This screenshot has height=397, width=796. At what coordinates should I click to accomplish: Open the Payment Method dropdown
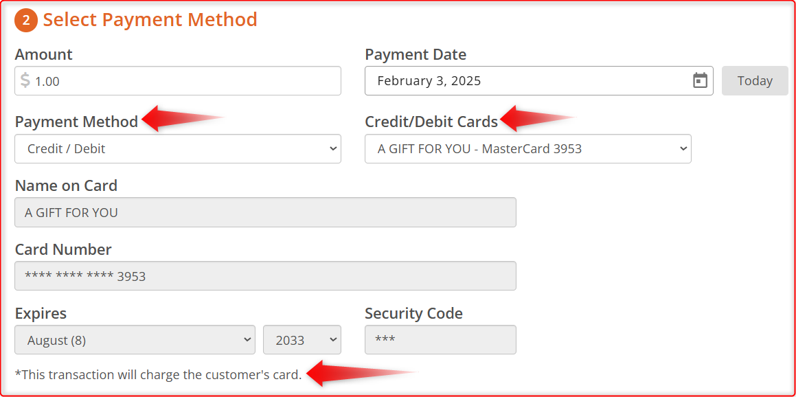(178, 149)
